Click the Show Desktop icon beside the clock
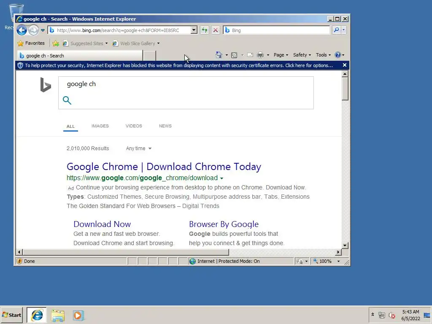Image resolution: width=432 pixels, height=324 pixels. tap(427, 315)
